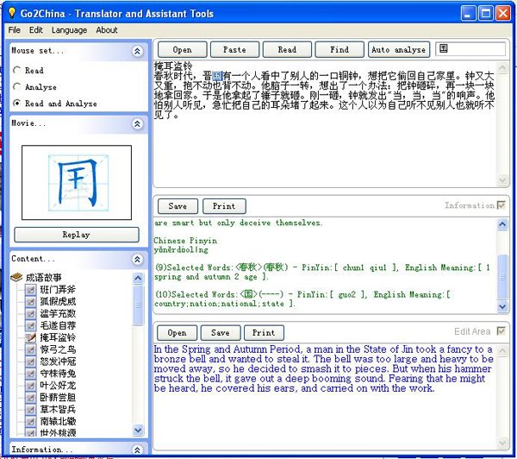
Task: Click the English translation text area
Action: (x=325, y=396)
